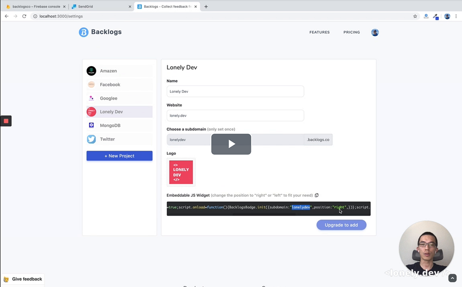Close the Backlogs tab

[x=195, y=6]
